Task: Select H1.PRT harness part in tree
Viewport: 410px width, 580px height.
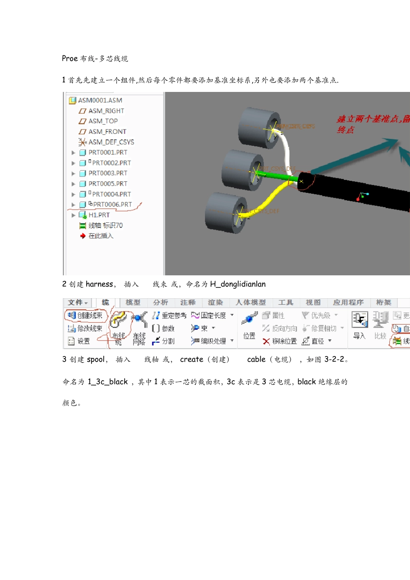Action: pos(95,215)
